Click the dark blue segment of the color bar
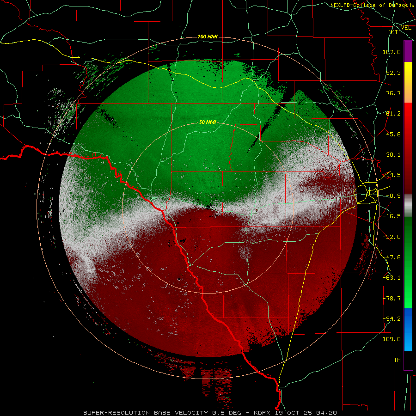This screenshot has height=416, width=416. [408, 317]
